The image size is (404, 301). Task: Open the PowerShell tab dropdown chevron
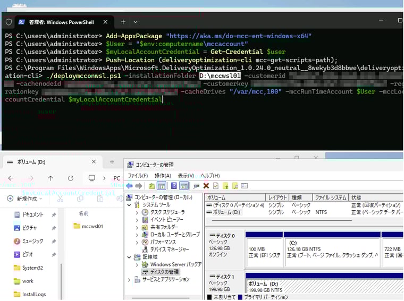[x=135, y=22]
